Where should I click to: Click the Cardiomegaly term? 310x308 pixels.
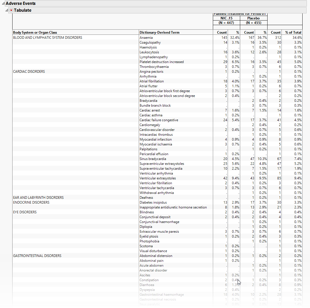pyautogui.click(x=150, y=125)
